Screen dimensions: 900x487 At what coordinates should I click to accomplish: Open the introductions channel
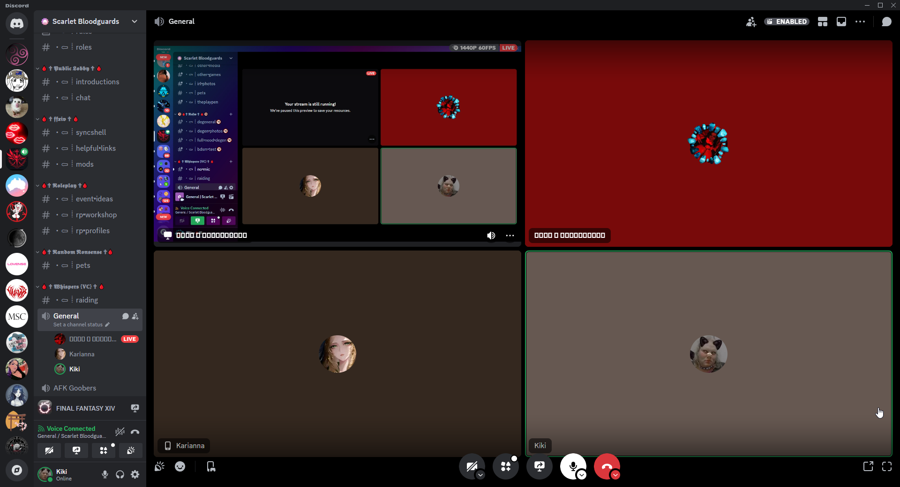click(90, 82)
